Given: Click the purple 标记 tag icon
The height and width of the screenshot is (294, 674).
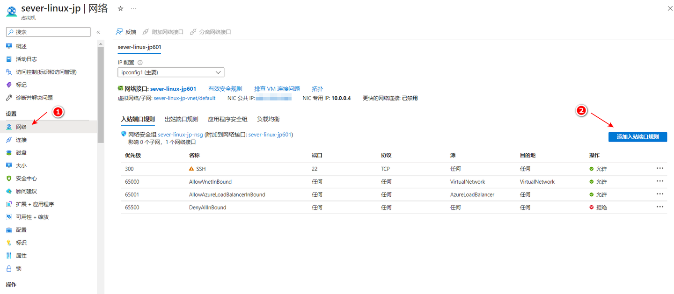Looking at the screenshot, I should pos(8,85).
